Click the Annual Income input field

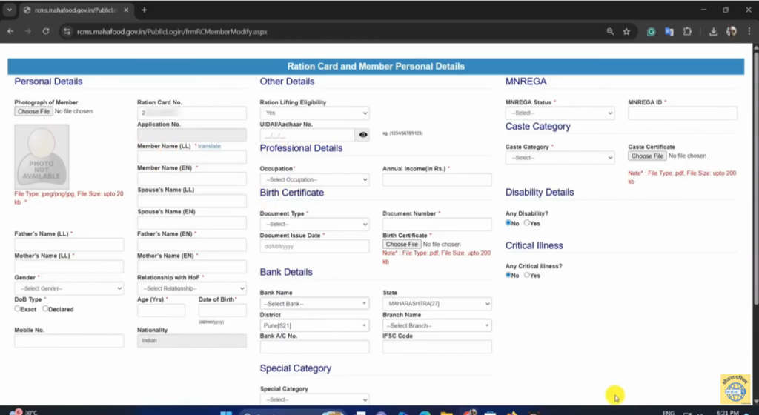click(437, 180)
